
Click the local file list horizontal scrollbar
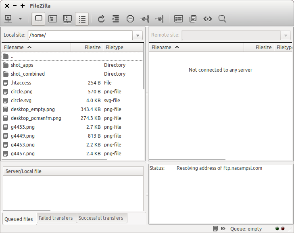coord(54,160)
